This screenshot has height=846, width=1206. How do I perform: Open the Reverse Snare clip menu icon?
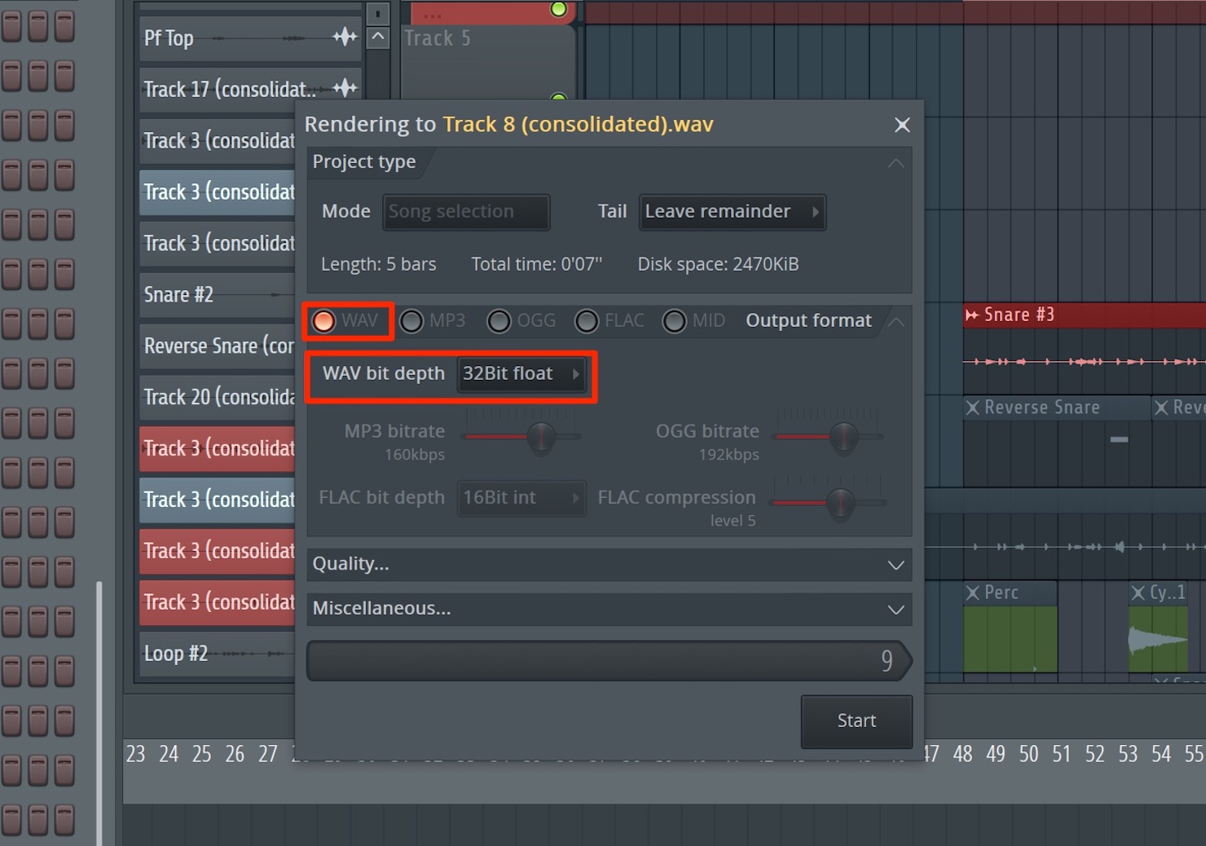click(x=973, y=408)
